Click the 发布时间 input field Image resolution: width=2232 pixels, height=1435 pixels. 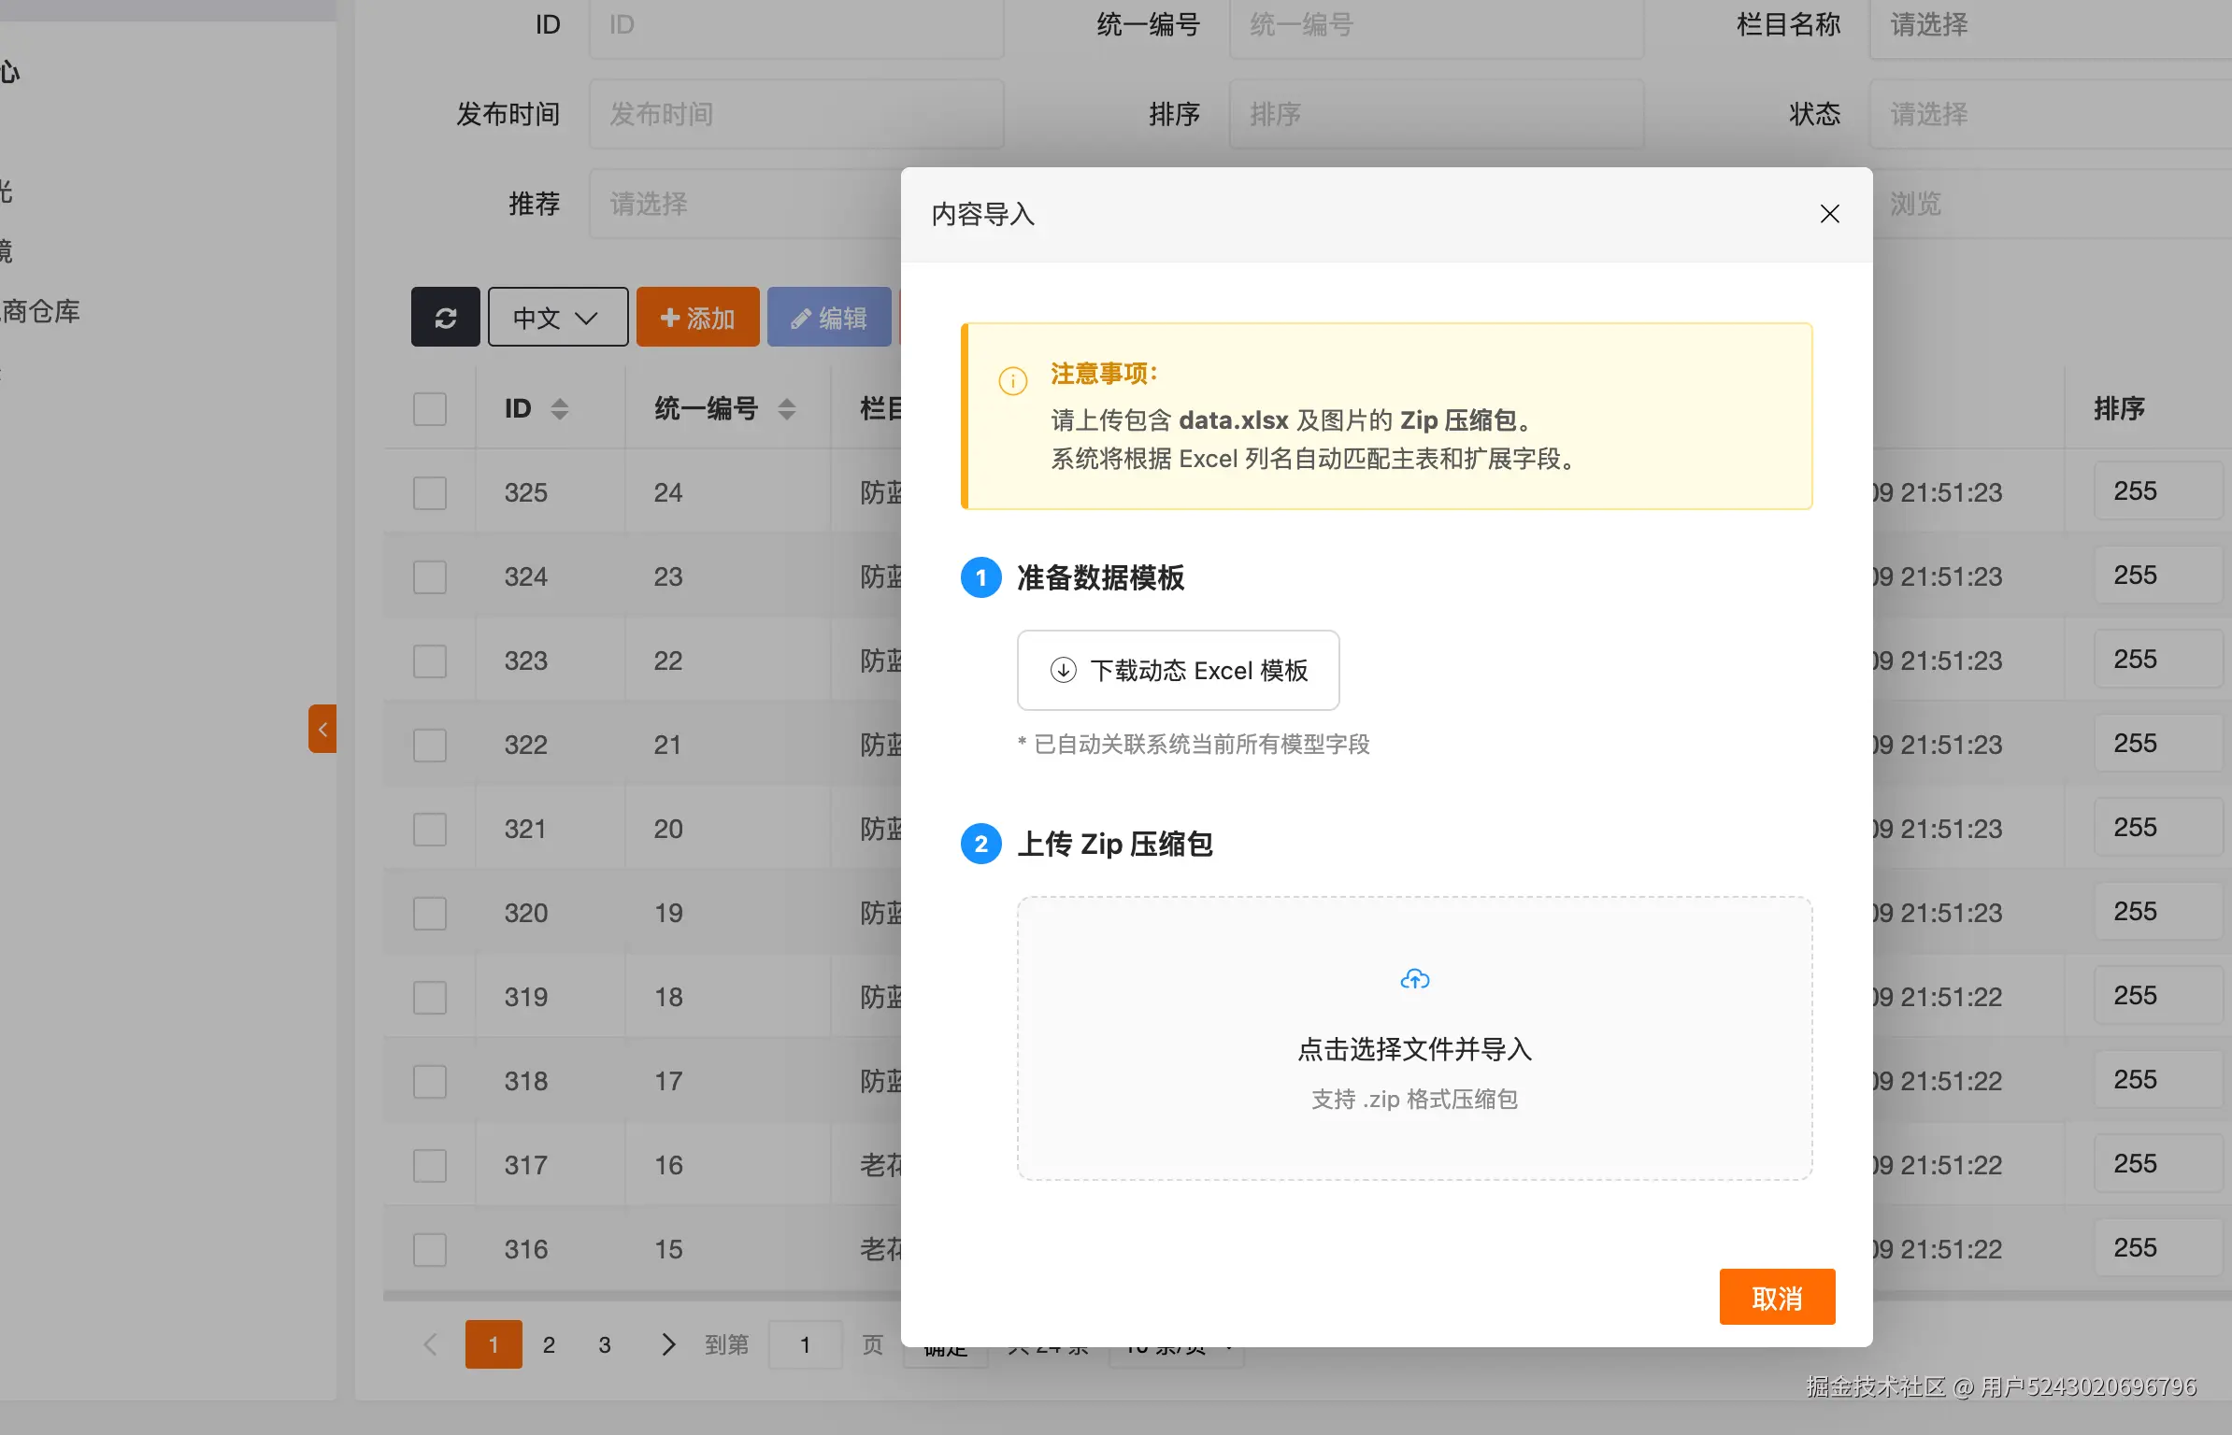(x=795, y=114)
